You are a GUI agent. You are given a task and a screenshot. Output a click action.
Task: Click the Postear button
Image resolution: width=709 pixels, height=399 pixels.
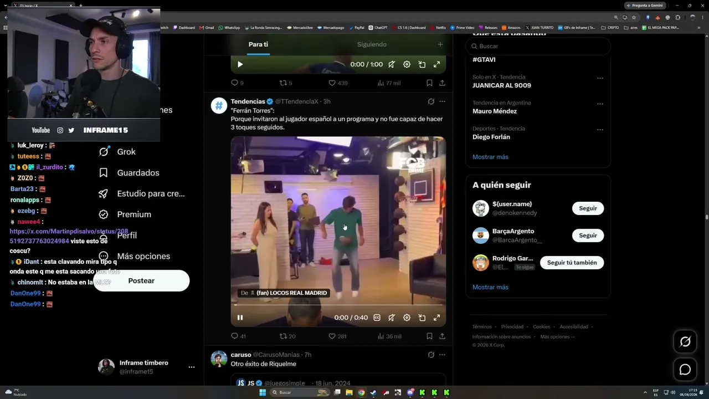click(x=141, y=281)
